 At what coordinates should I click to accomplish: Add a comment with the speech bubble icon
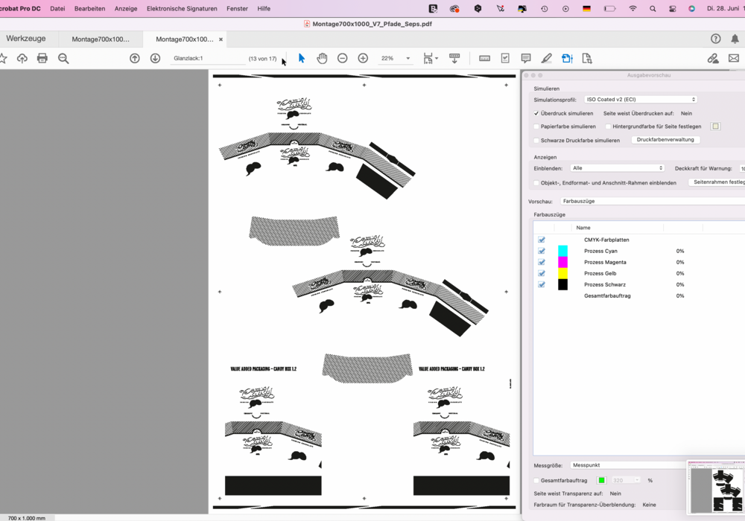click(526, 58)
